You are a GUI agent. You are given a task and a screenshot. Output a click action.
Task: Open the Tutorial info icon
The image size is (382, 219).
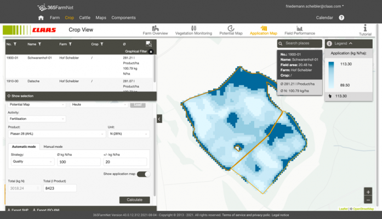click(x=365, y=30)
